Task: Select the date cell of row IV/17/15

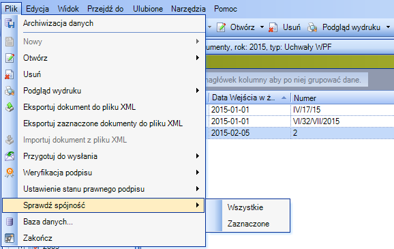Action: (249, 110)
